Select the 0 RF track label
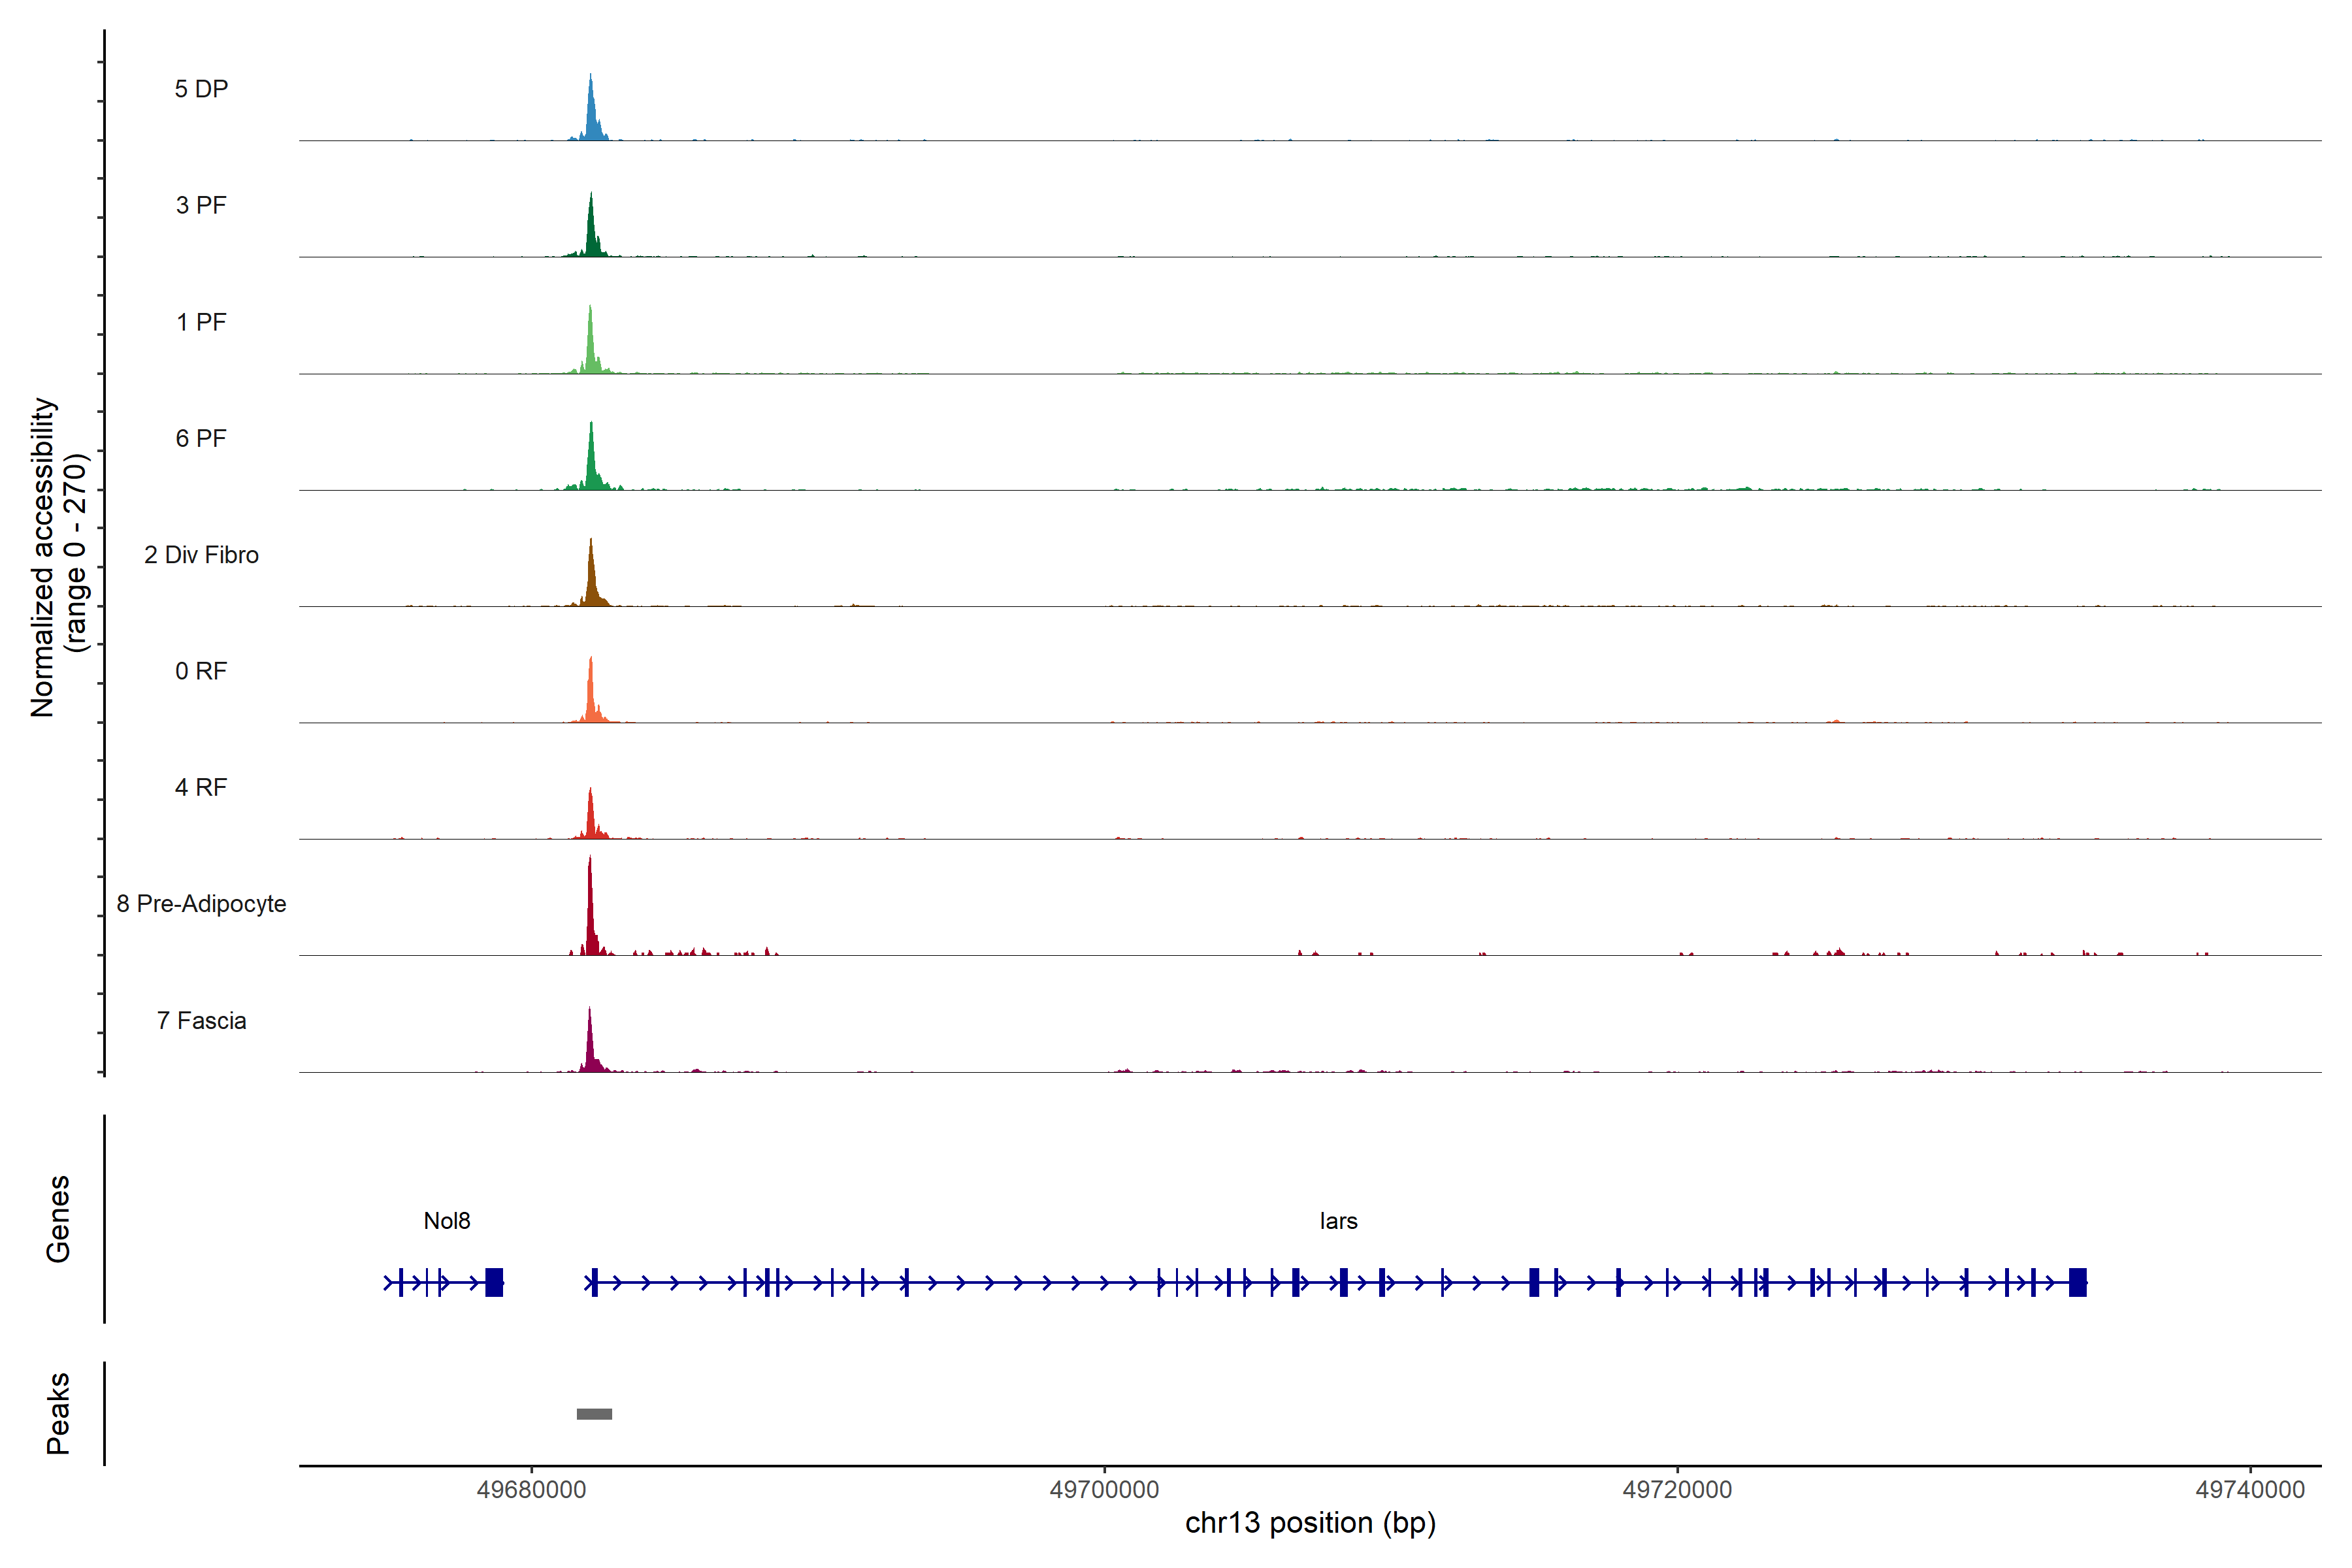This screenshot has height=1568, width=2352. click(201, 671)
